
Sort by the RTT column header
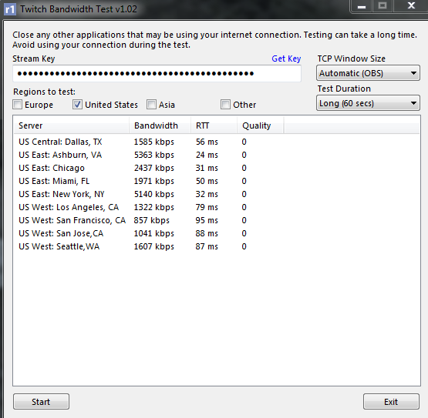[x=214, y=125]
